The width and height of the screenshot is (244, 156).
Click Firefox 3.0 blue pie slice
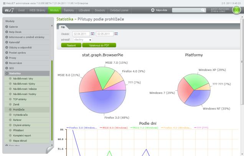coord(103,102)
